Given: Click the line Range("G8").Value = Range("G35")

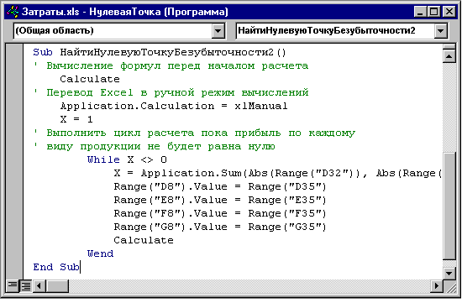Looking at the screenshot, I should tap(220, 227).
